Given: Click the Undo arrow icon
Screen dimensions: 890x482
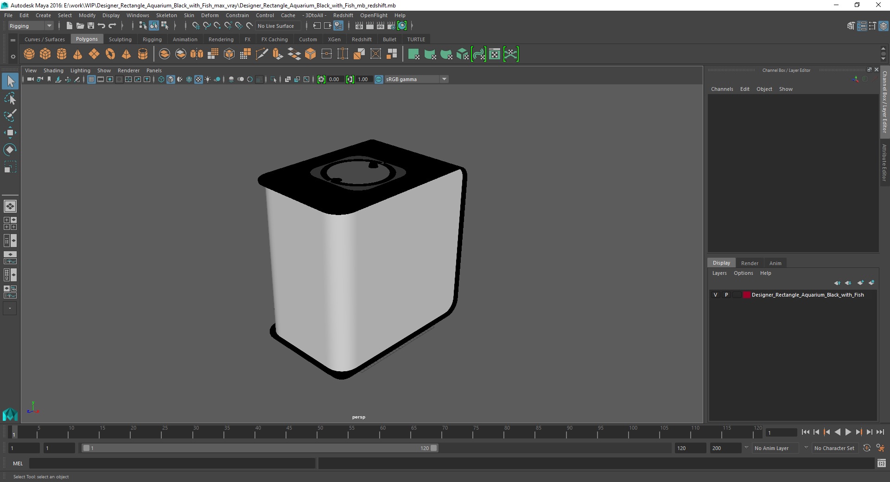Looking at the screenshot, I should tap(102, 26).
